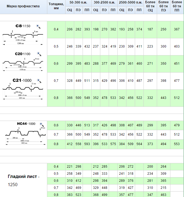Click the magnifier icon near HC44-1000
The height and width of the screenshot is (197, 184).
(x=42, y=124)
